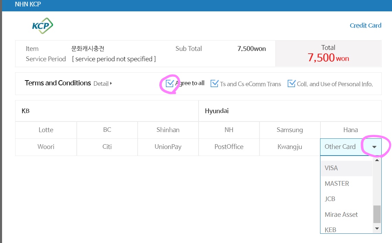Click the card list scroll down arrow
This screenshot has width=392, height=243.
pos(377,229)
